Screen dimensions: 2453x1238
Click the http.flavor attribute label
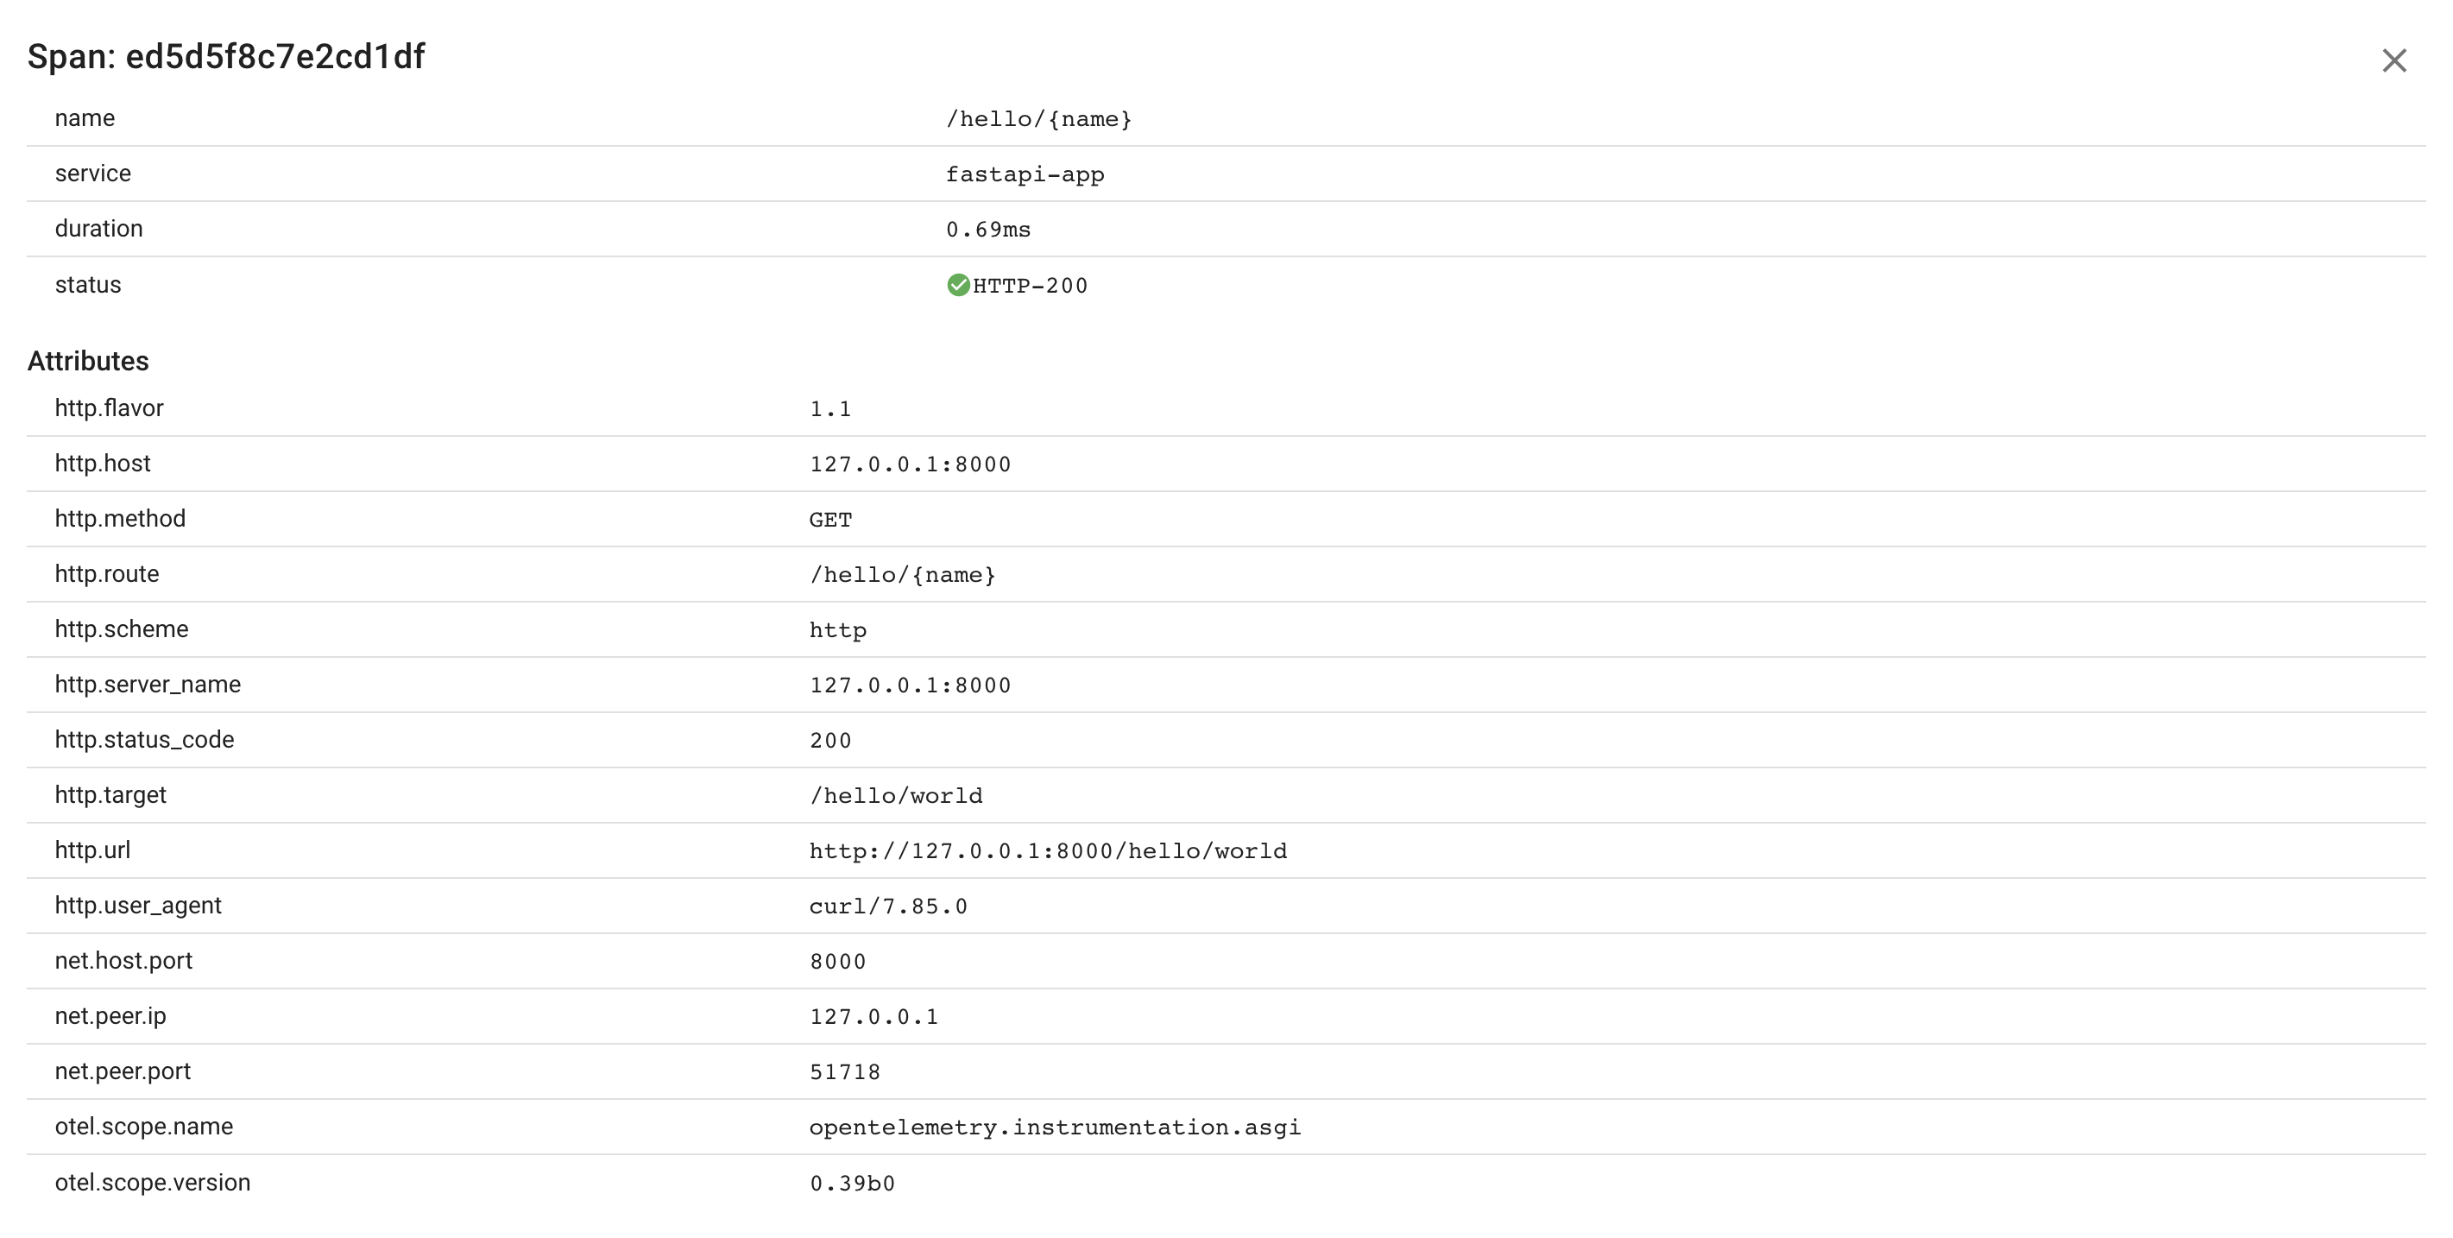[109, 408]
